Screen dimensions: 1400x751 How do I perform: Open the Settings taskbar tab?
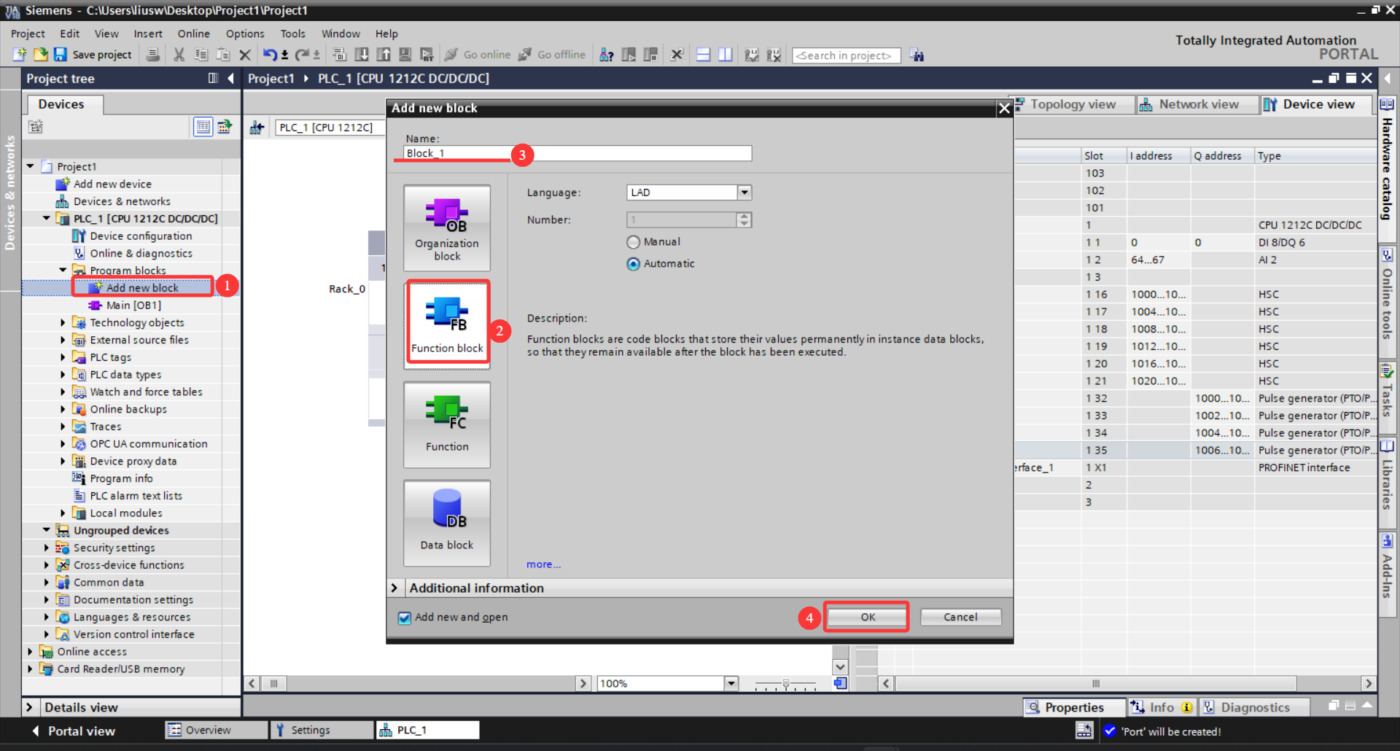[x=322, y=730]
